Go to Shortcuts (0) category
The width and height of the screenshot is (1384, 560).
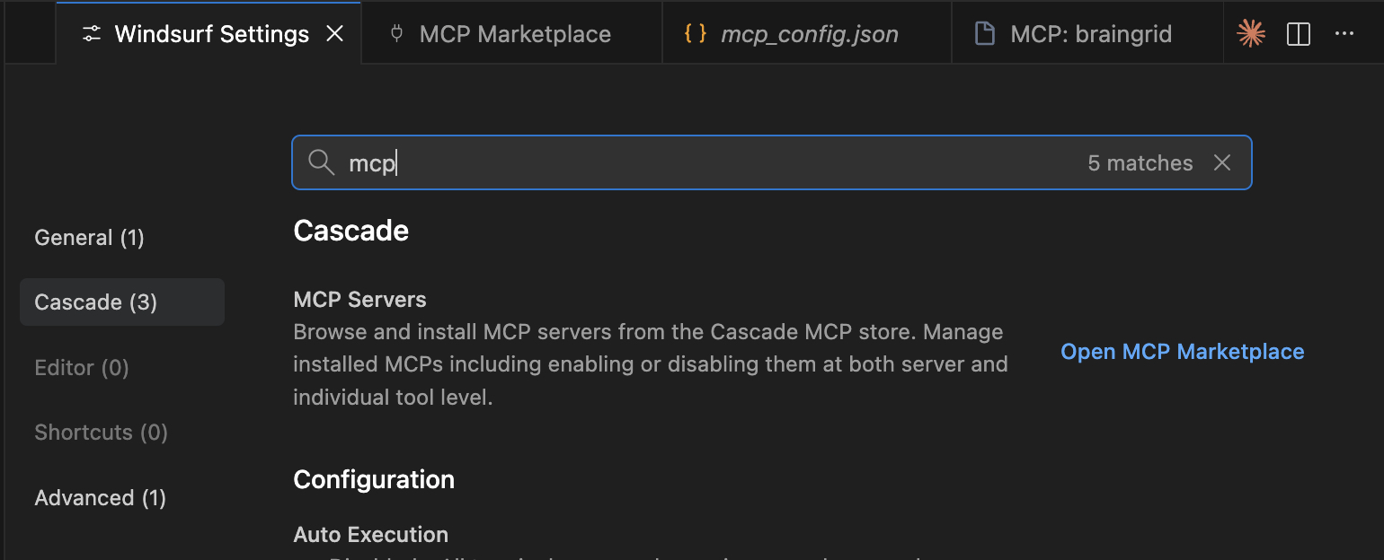(101, 433)
